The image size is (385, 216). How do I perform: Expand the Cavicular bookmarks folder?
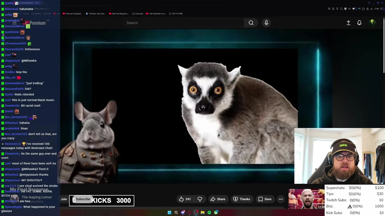pyautogui.click(x=138, y=13)
